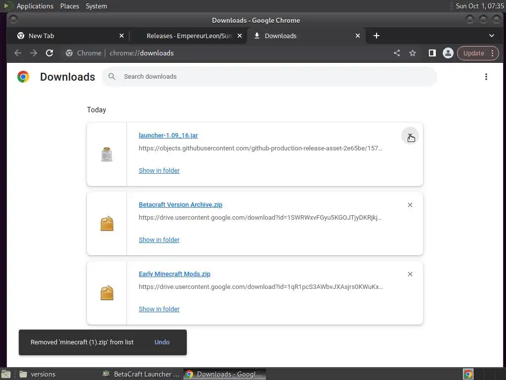Click the Early Minecraft Mods package icon

tap(107, 293)
